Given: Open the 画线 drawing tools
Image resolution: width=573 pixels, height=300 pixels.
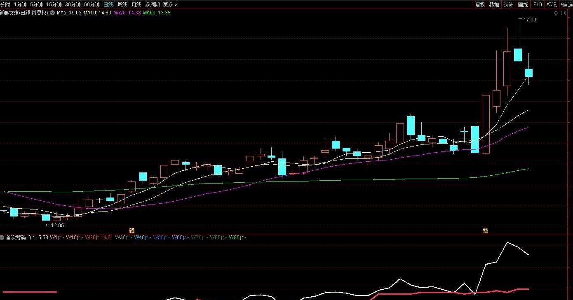Looking at the screenshot, I should tap(523, 5).
